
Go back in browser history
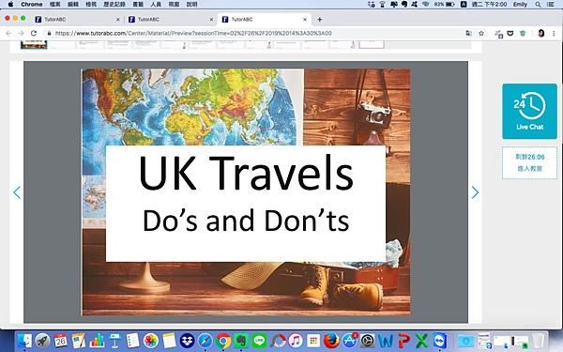[x=8, y=33]
